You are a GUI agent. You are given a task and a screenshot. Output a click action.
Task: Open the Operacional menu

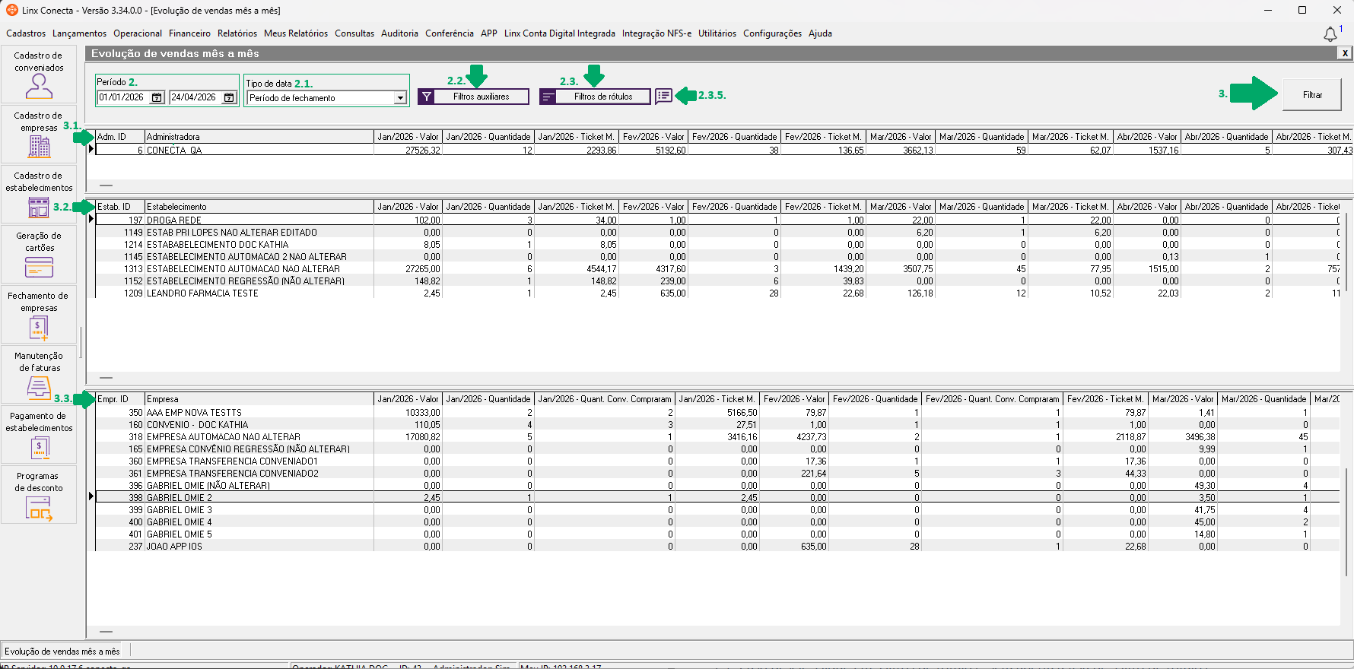pos(138,33)
